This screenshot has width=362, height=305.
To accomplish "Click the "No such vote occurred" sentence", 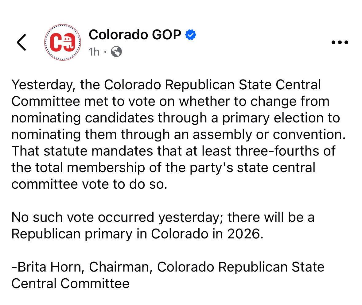I will [x=84, y=217].
